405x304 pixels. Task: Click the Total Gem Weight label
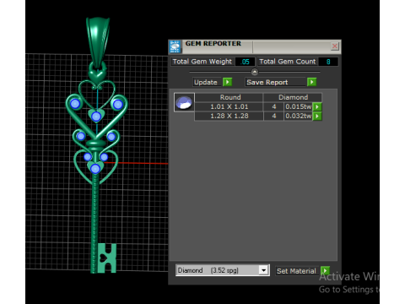[x=202, y=62]
